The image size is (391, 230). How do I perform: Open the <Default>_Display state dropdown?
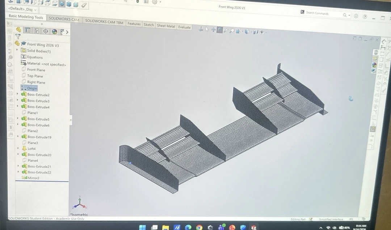click(x=22, y=9)
